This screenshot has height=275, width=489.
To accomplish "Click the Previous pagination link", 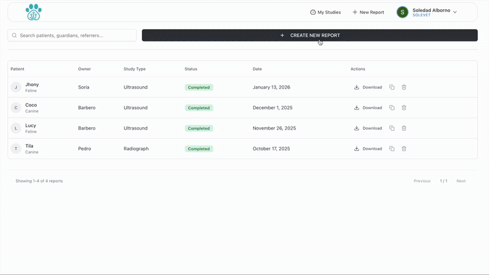I will click(422, 181).
